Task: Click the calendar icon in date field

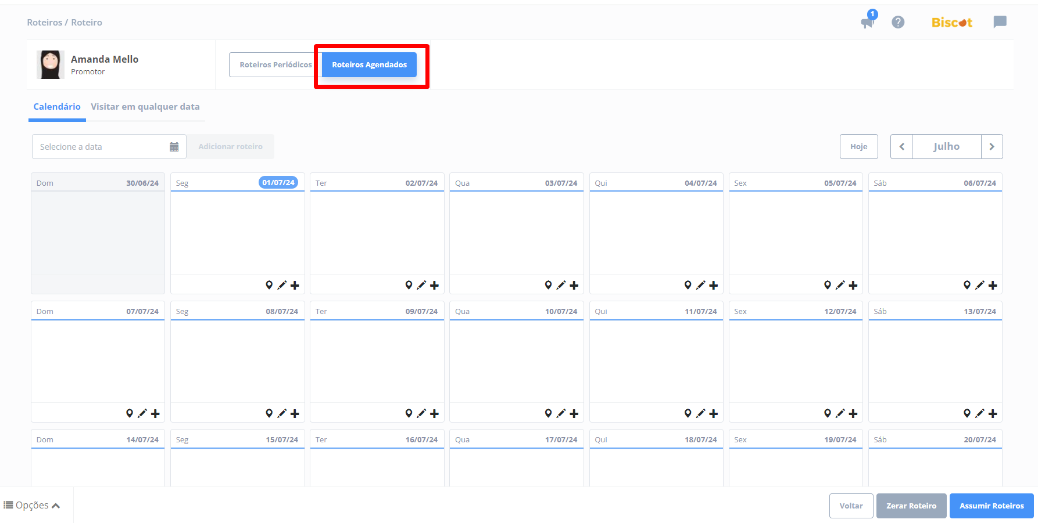Action: [x=174, y=147]
